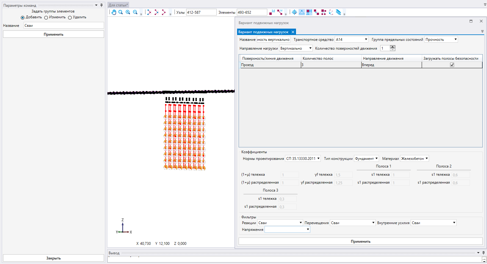Click Поверхность/линия движения column header
The image size is (487, 264).
click(270, 58)
